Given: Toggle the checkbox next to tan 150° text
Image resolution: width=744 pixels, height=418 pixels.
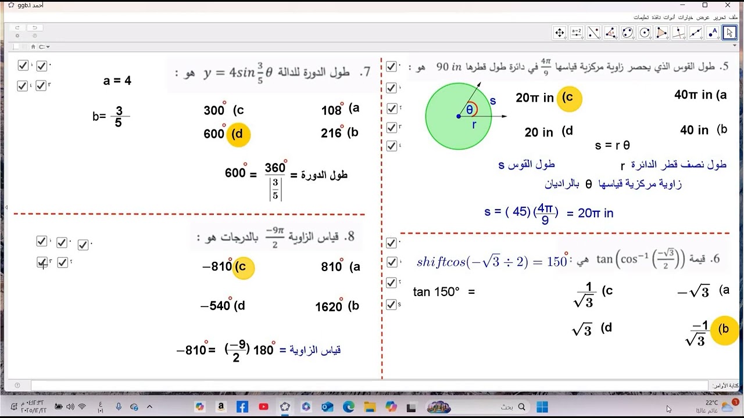Looking at the screenshot, I should [391, 283].
